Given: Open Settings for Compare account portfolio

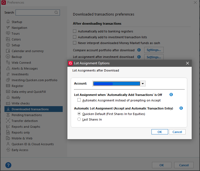Looking at the screenshot, I should click(154, 50).
